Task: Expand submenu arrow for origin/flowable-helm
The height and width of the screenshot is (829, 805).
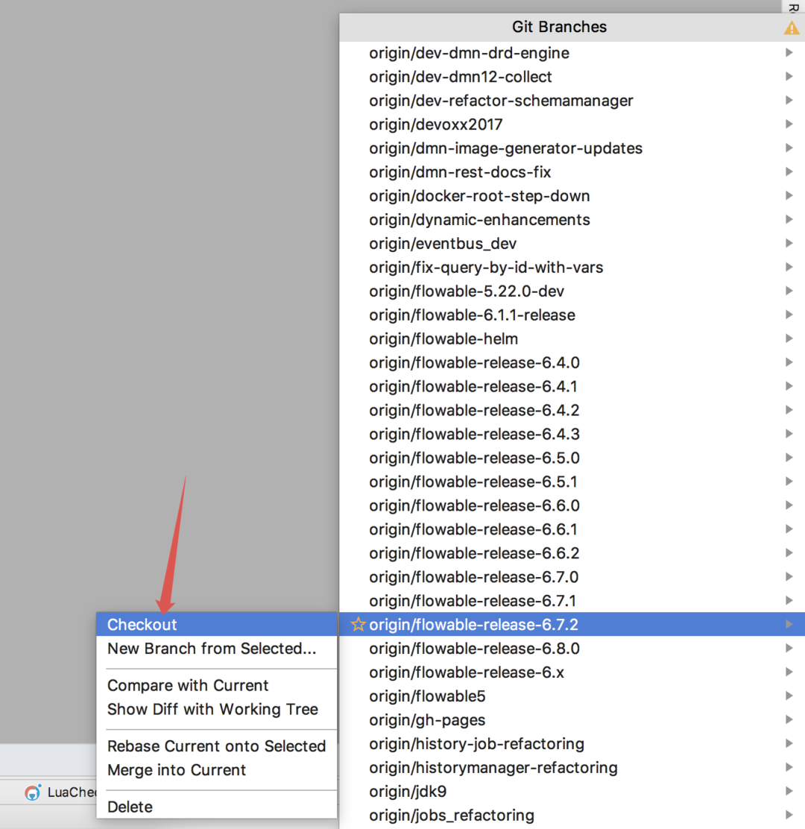Action: pyautogui.click(x=789, y=338)
